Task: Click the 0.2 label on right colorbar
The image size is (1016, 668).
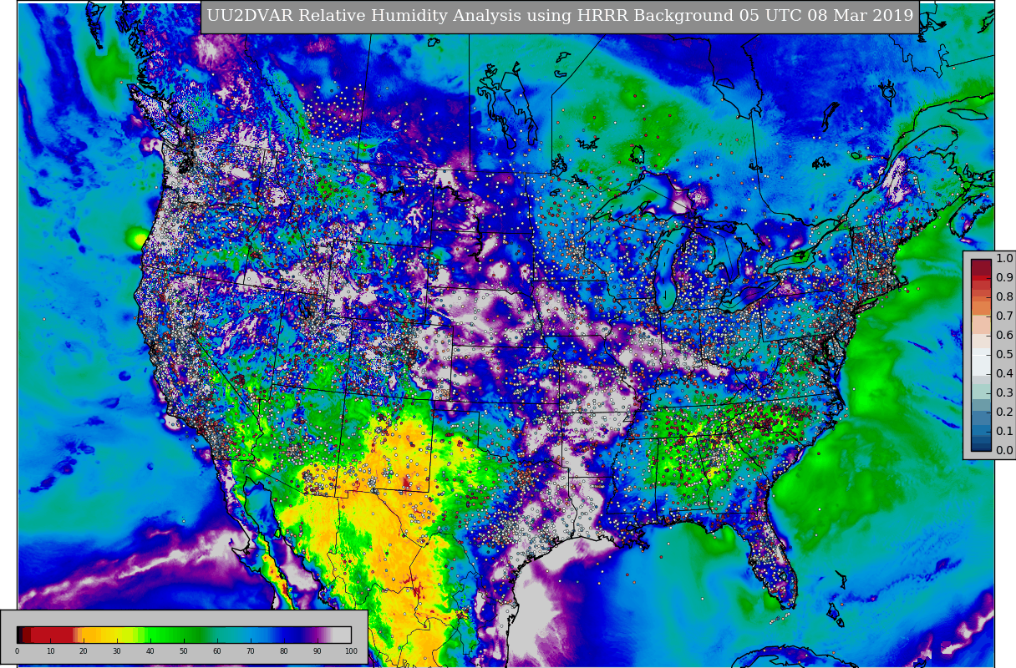Action: pos(1004,412)
